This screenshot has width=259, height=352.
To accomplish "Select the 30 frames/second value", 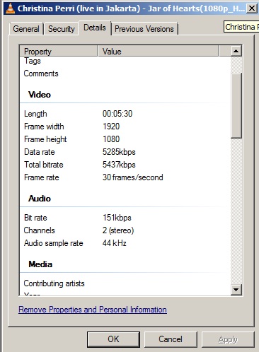I will tap(133, 177).
